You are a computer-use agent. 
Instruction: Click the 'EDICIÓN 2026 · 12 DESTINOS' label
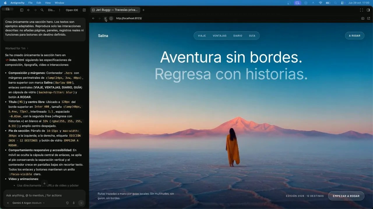pyautogui.click(x=305, y=196)
